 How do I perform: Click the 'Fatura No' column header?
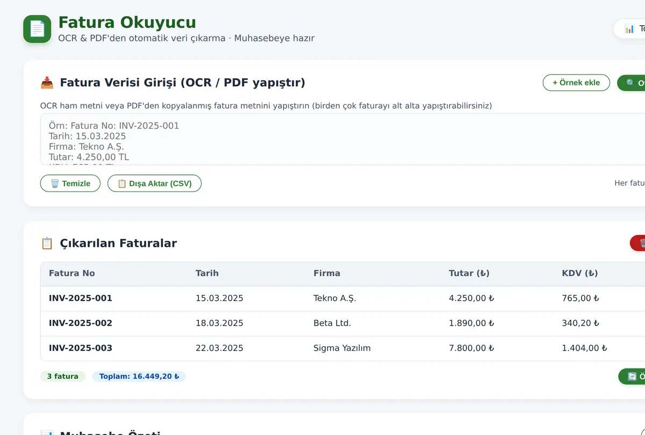pos(72,273)
